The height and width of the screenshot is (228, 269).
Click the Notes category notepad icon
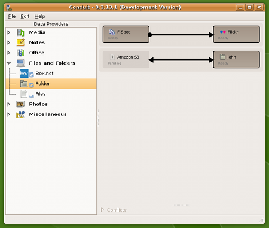point(20,42)
